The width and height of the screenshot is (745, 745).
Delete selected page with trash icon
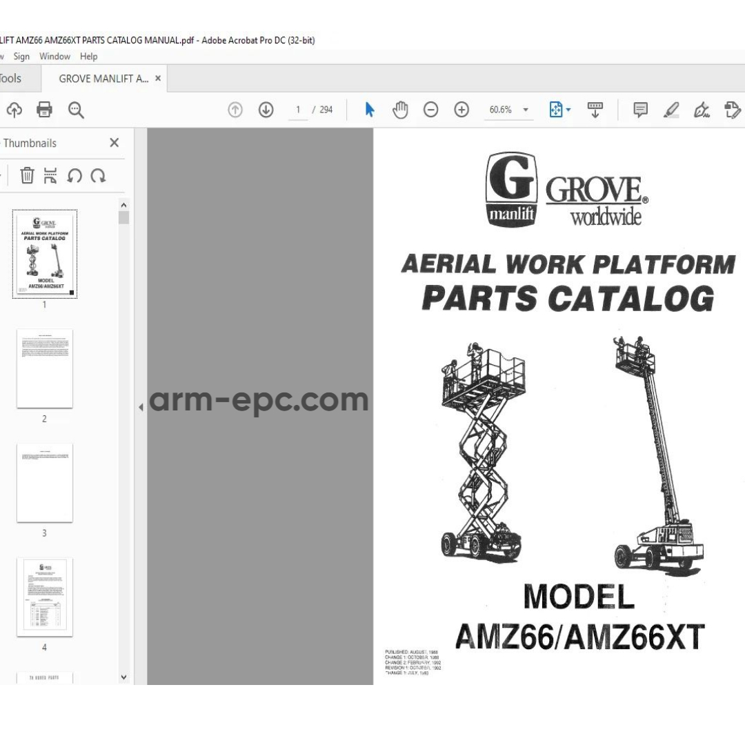[27, 175]
